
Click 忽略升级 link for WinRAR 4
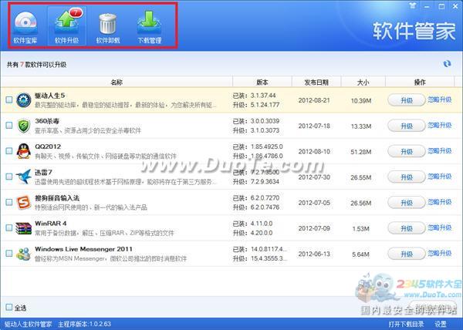click(x=440, y=227)
